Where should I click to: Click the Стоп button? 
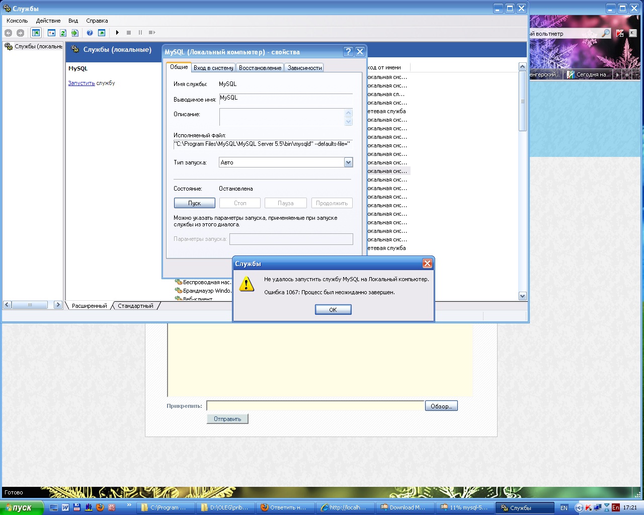(x=240, y=203)
